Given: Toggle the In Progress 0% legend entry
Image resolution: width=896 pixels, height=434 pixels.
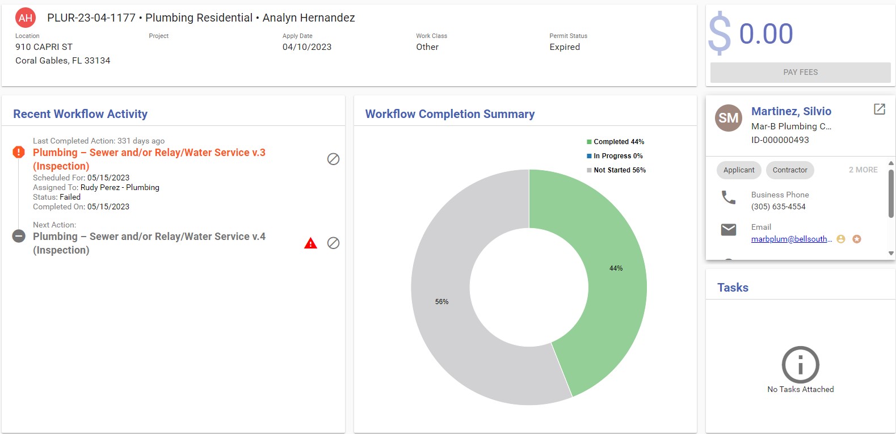Looking at the screenshot, I should click(615, 156).
